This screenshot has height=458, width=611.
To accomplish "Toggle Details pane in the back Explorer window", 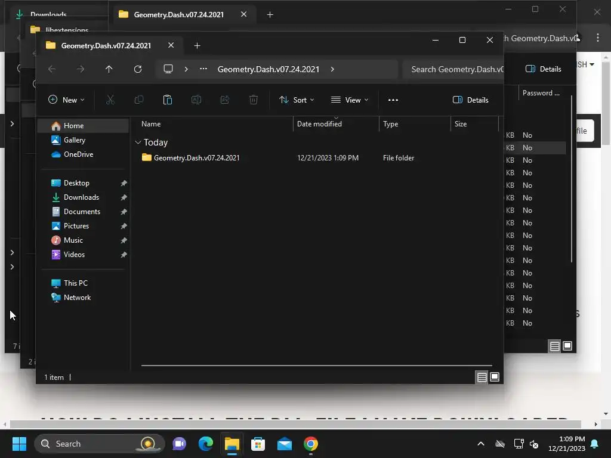I will click(x=543, y=69).
